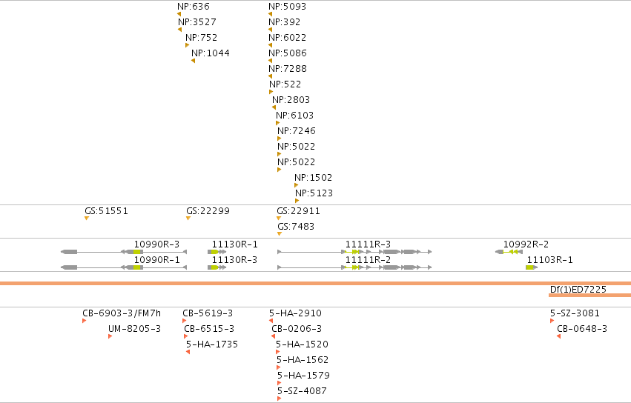
Task: Click the red triangle under CB-6903-3/FM7h
Action: point(84,321)
